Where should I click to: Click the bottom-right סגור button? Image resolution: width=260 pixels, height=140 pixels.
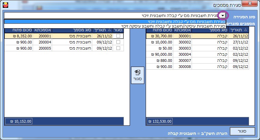(241, 131)
